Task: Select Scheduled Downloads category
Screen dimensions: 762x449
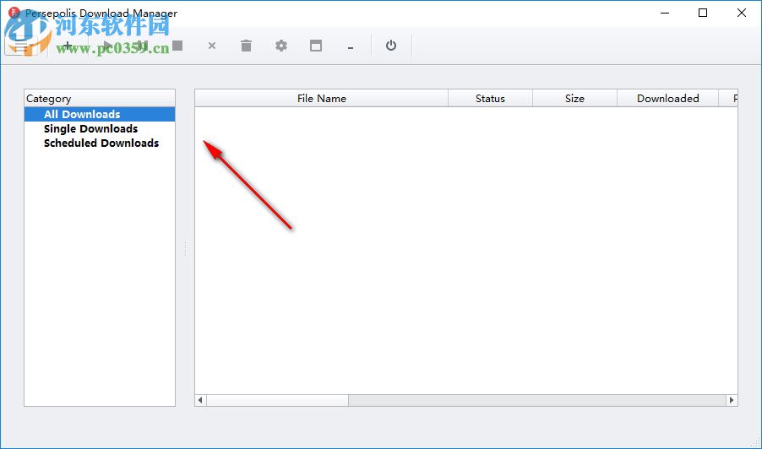Action: click(x=100, y=143)
